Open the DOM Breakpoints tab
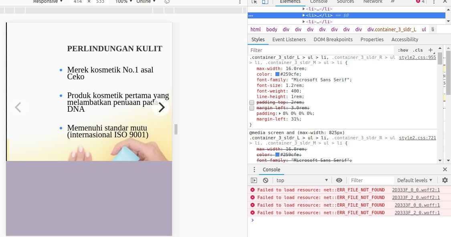The width and height of the screenshot is (451, 237). click(333, 40)
